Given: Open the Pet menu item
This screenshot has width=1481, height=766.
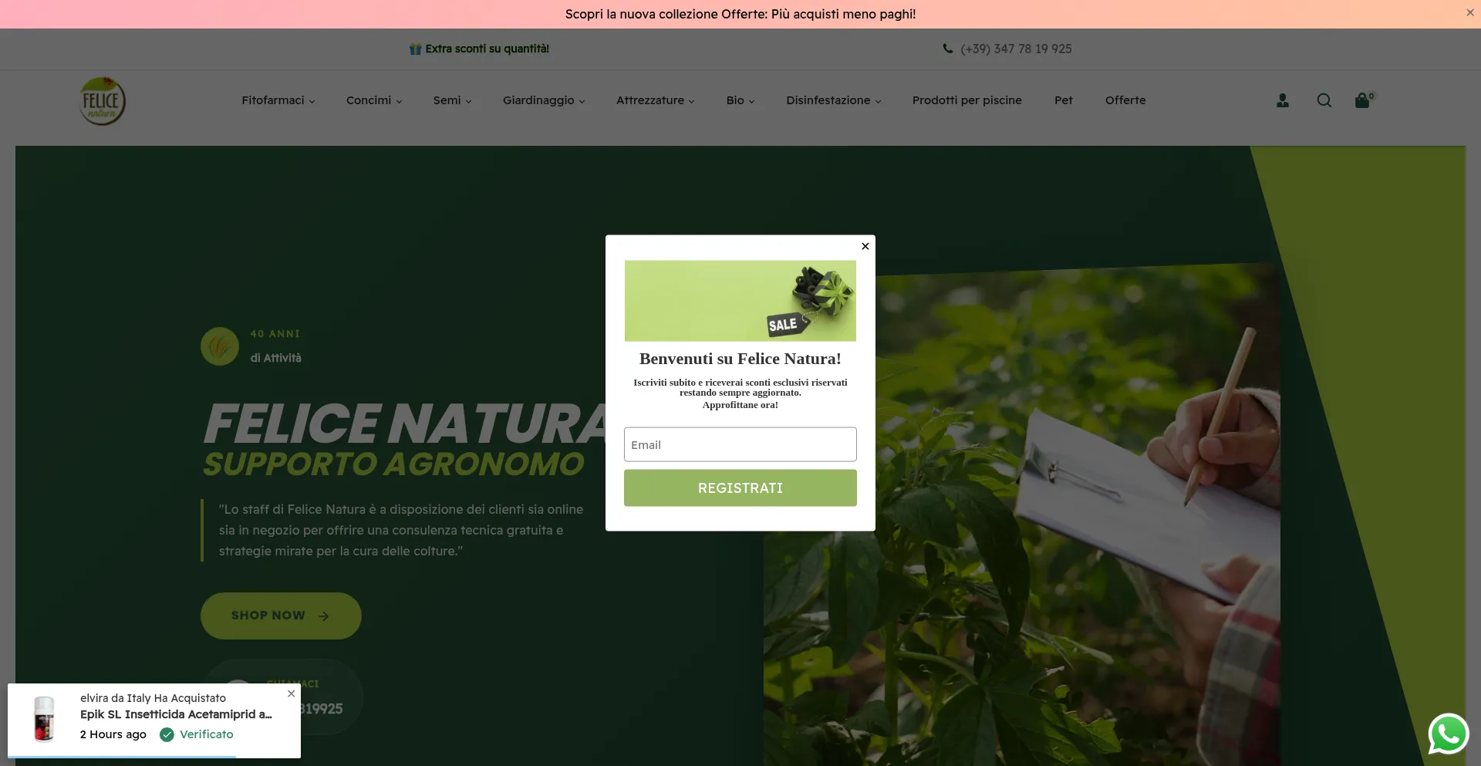Looking at the screenshot, I should point(1064,100).
